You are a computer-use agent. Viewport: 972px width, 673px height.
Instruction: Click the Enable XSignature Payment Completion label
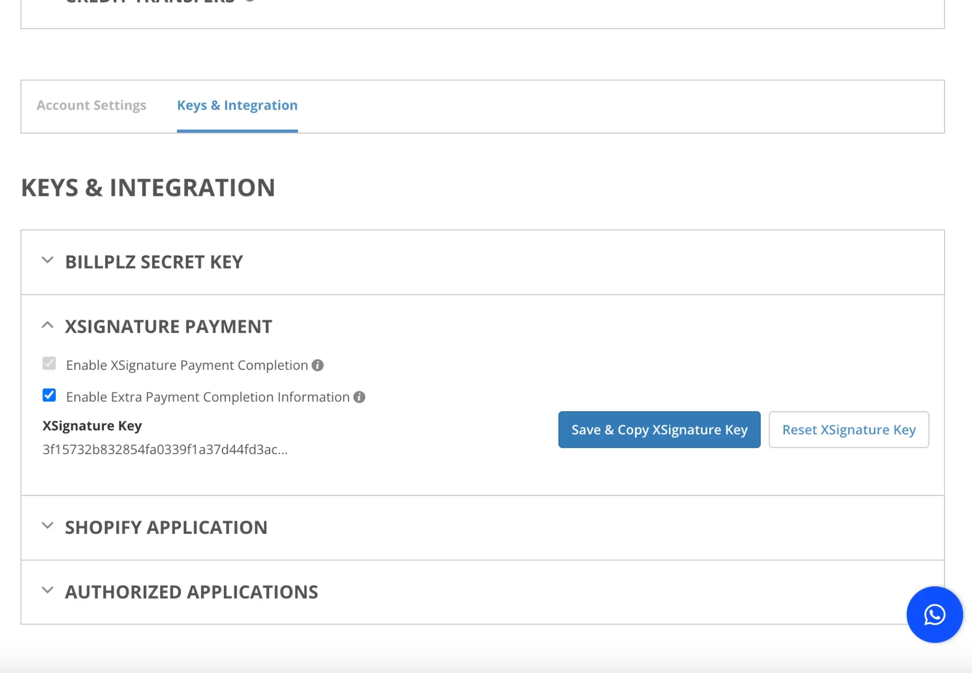(187, 365)
